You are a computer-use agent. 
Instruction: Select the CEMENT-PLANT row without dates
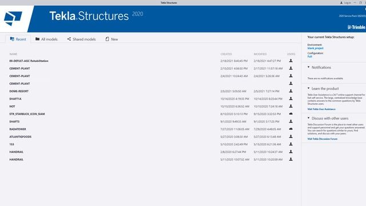pyautogui.click(x=152, y=84)
